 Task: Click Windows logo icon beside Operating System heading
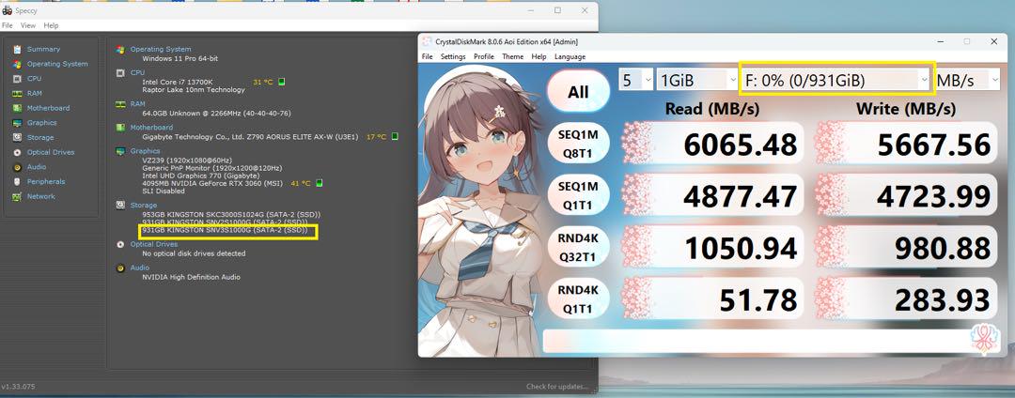click(x=120, y=49)
